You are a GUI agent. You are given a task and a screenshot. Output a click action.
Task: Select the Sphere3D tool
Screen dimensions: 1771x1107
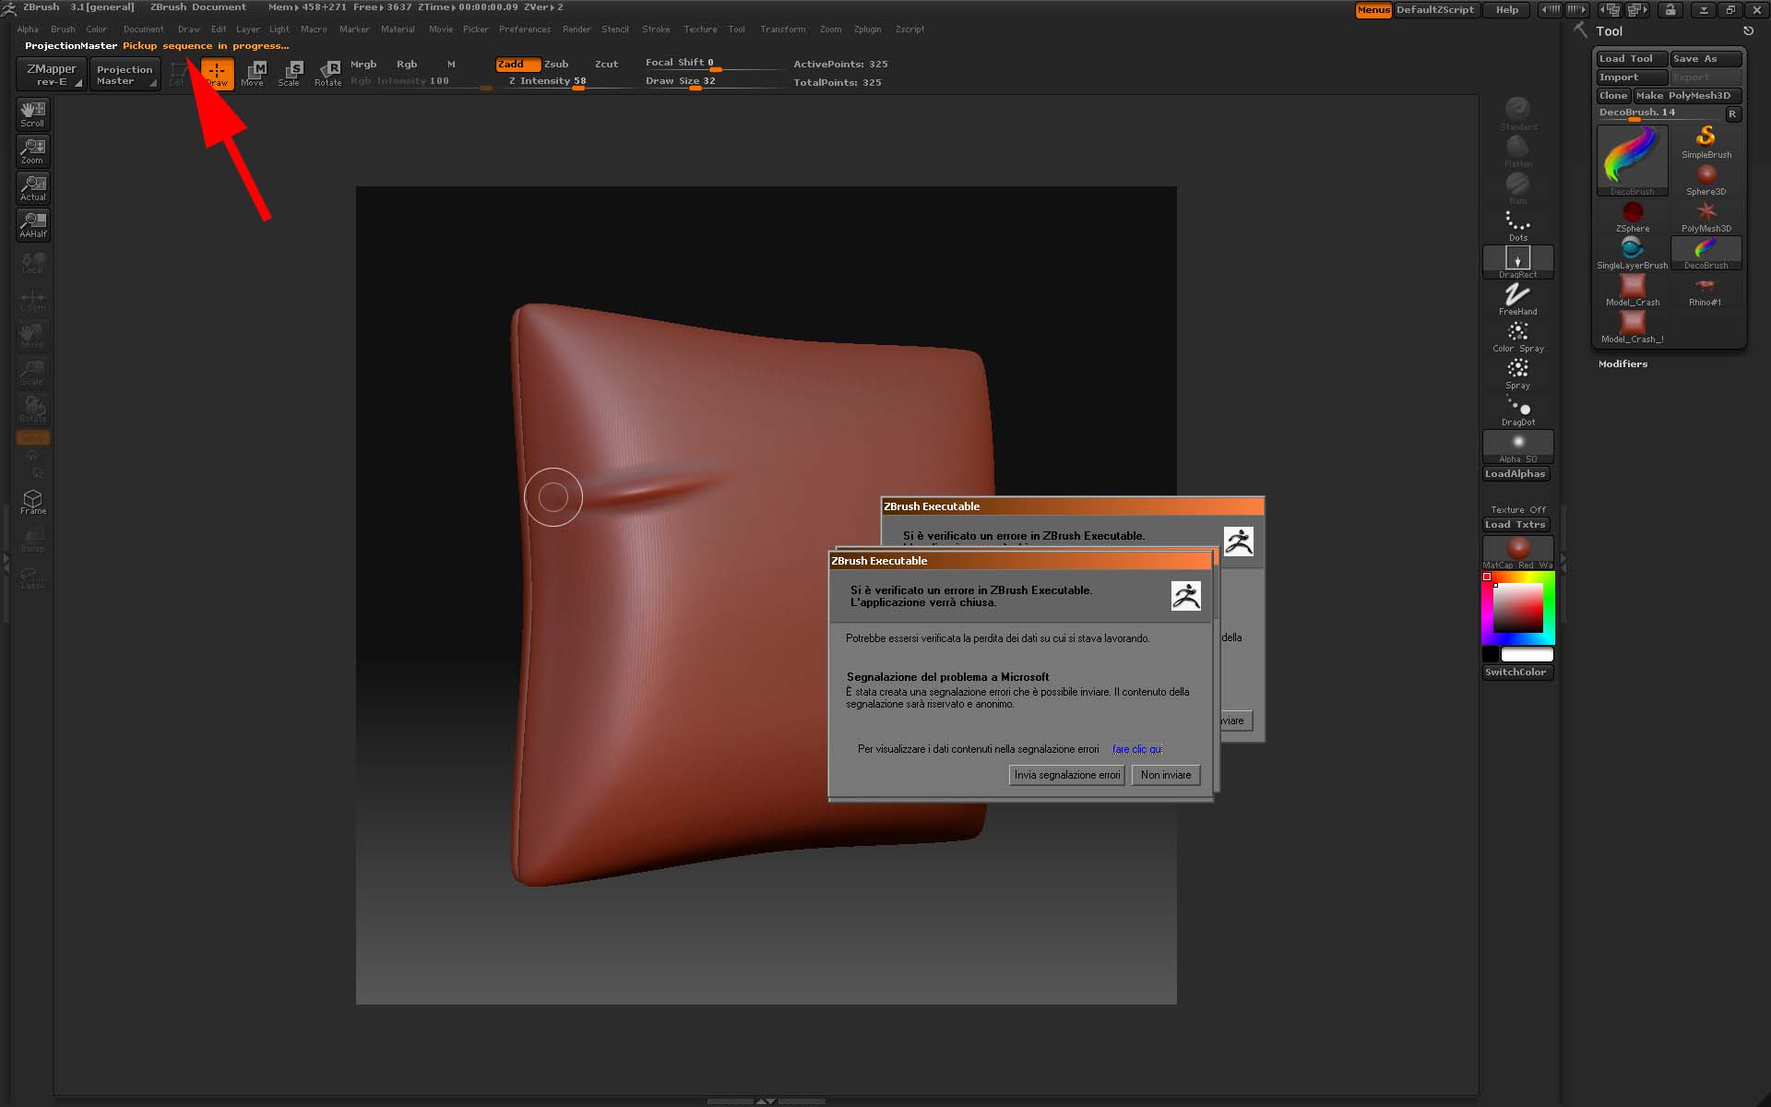point(1706,179)
